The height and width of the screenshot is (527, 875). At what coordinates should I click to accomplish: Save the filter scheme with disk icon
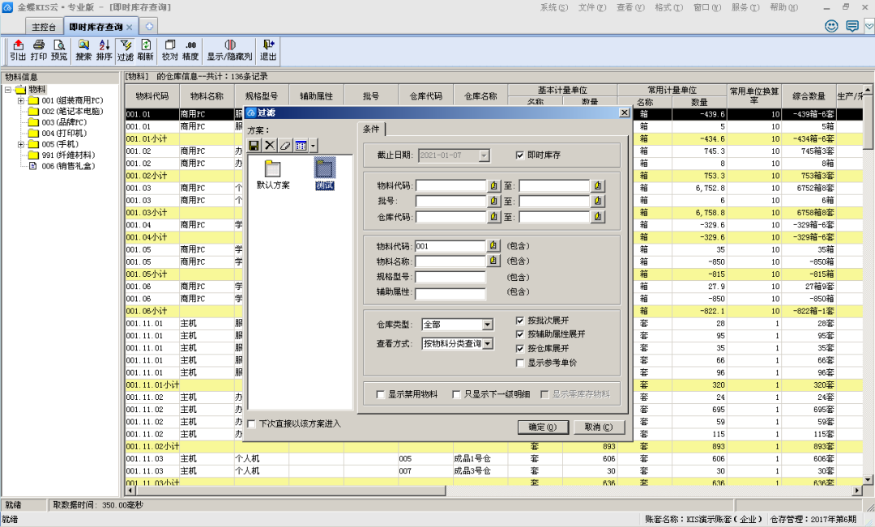254,146
